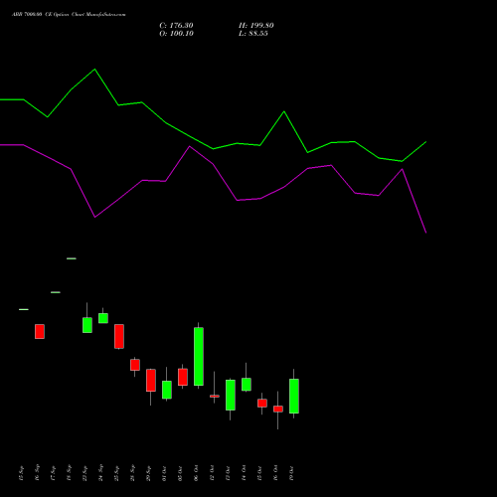Image resolution: width=497 pixels, height=497 pixels.
Task: Click the open value O: 100.10
Action: click(x=176, y=34)
